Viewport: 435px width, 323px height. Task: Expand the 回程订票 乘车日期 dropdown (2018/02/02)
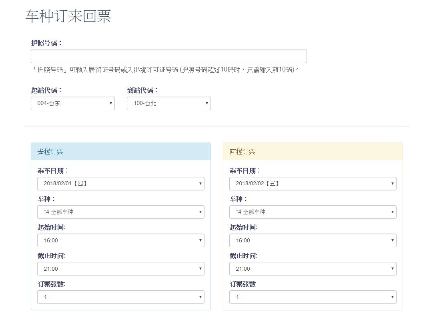[x=313, y=184]
